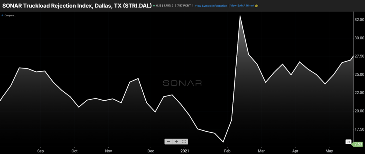Image resolution: width=365 pixels, height=154 pixels.
Task: Click the 25.00 y-axis label
Action: tap(359, 74)
